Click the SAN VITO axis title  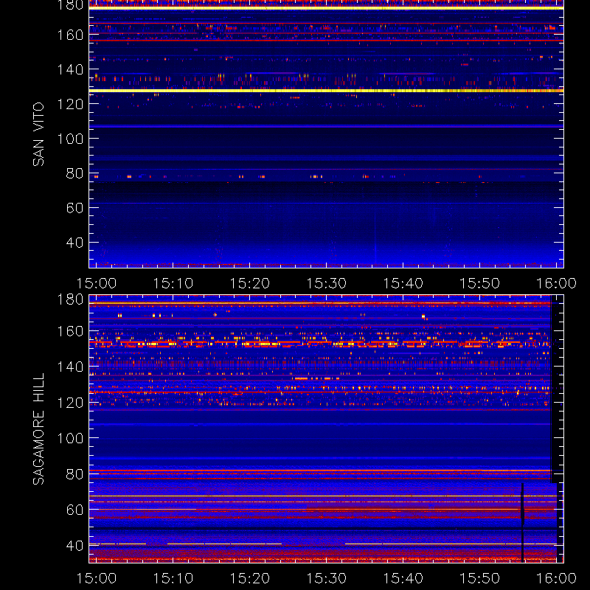[x=38, y=134]
